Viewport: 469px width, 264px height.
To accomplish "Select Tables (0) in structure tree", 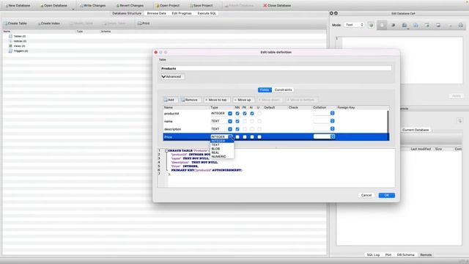I will click(x=20, y=36).
